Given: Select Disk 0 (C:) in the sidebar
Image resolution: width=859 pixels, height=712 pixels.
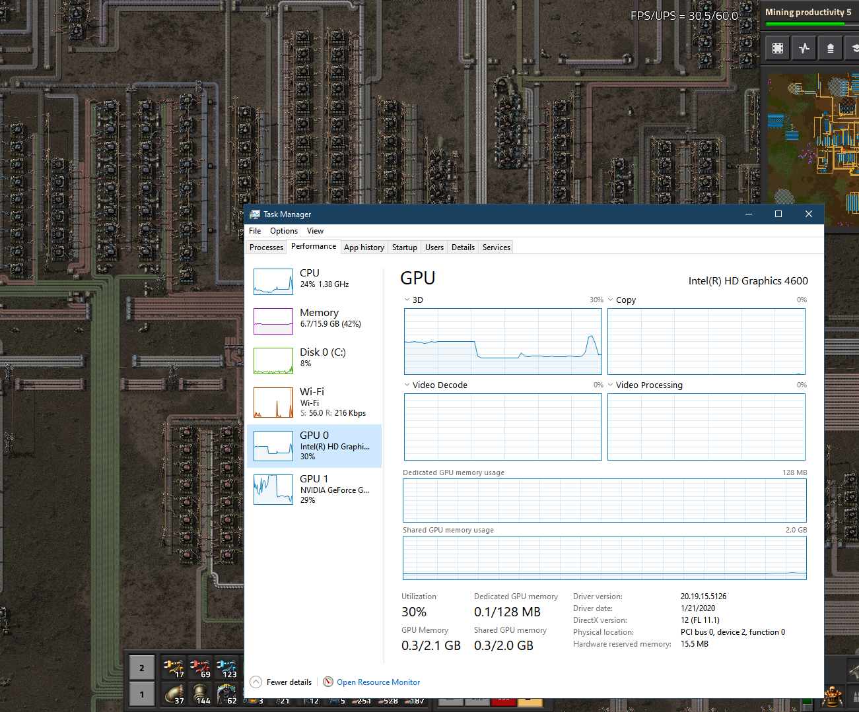Looking at the screenshot, I should click(314, 361).
